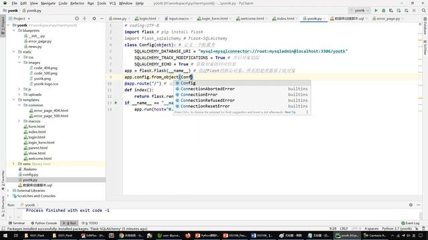Run the yootk configuration with the green play button
The height and width of the screenshot is (240, 428).
pyautogui.click(x=376, y=11)
